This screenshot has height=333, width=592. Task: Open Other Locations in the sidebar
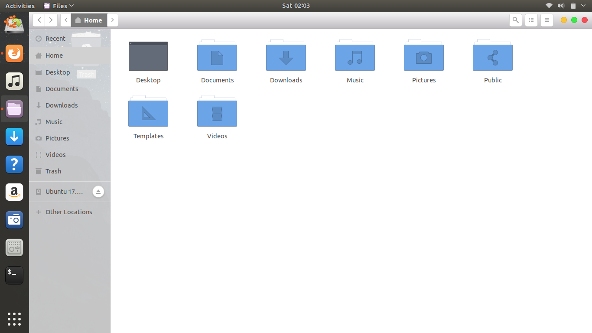68,212
